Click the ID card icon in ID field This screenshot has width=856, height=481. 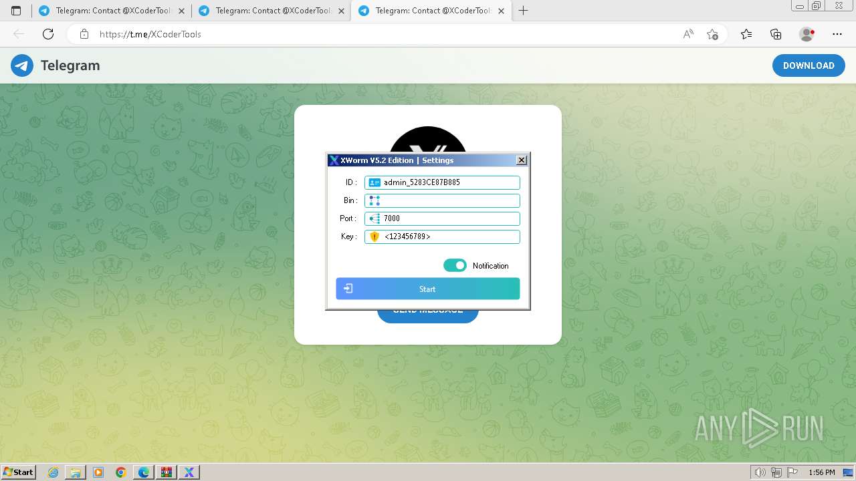tap(374, 182)
